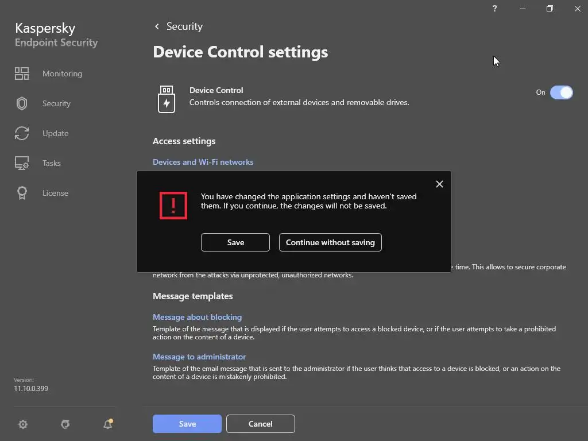Click the Security shield icon in sidebar
The image size is (588, 441).
click(x=22, y=103)
